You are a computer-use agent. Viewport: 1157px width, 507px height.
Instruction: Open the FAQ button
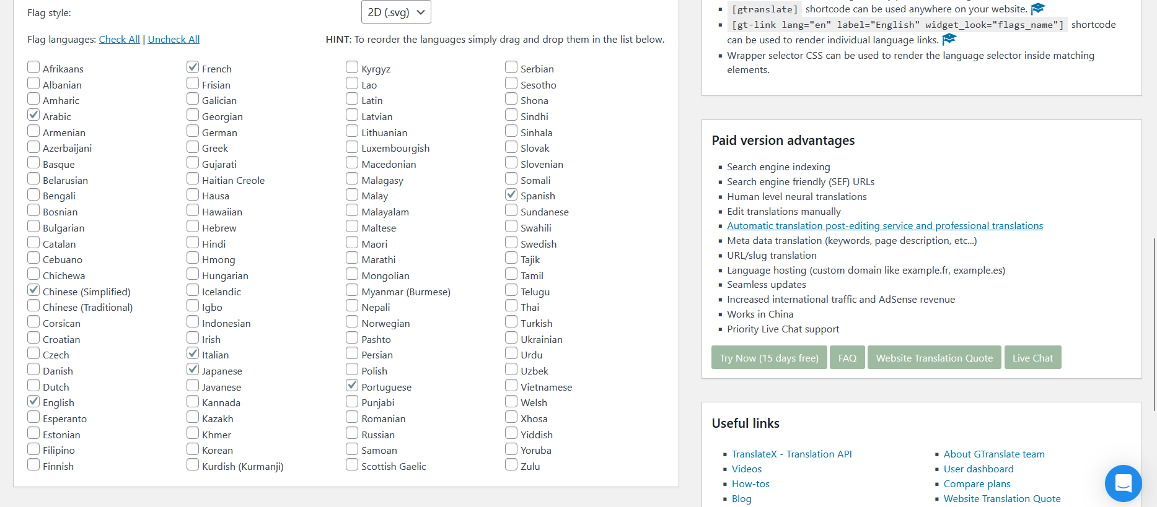[x=847, y=358]
